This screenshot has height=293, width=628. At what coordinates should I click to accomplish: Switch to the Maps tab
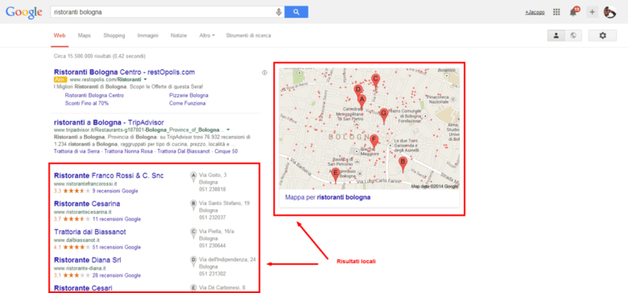coord(85,35)
